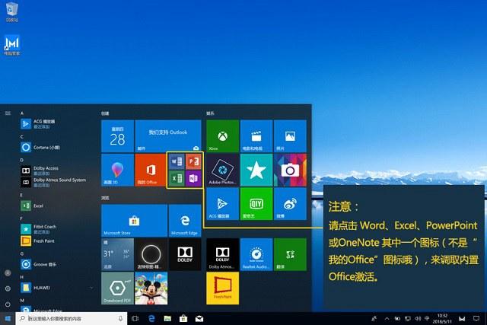
Task: Open the People icon in the taskbar
Action: (x=374, y=318)
